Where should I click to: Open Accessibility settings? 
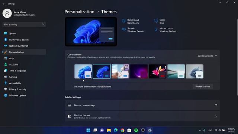24,83
